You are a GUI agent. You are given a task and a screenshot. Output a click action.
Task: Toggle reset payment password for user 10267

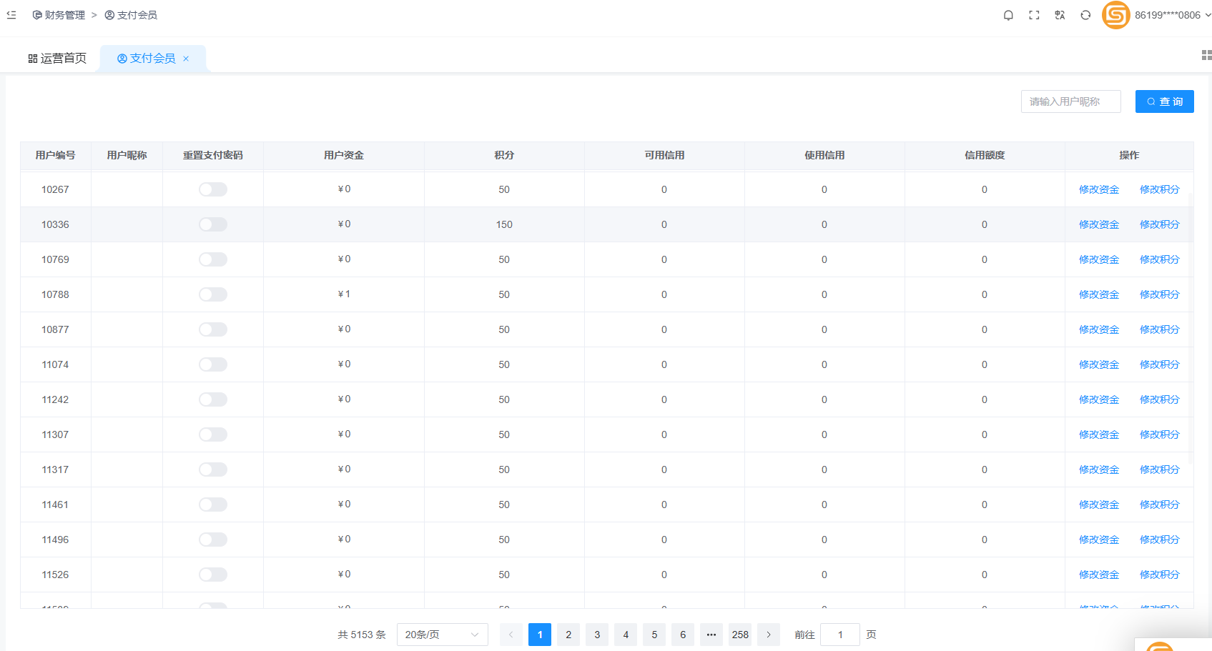[x=213, y=189]
